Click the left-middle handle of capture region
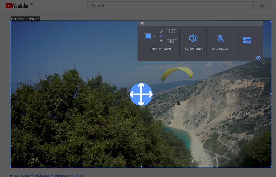Image resolution: width=276 pixels, height=177 pixels. (11, 94)
